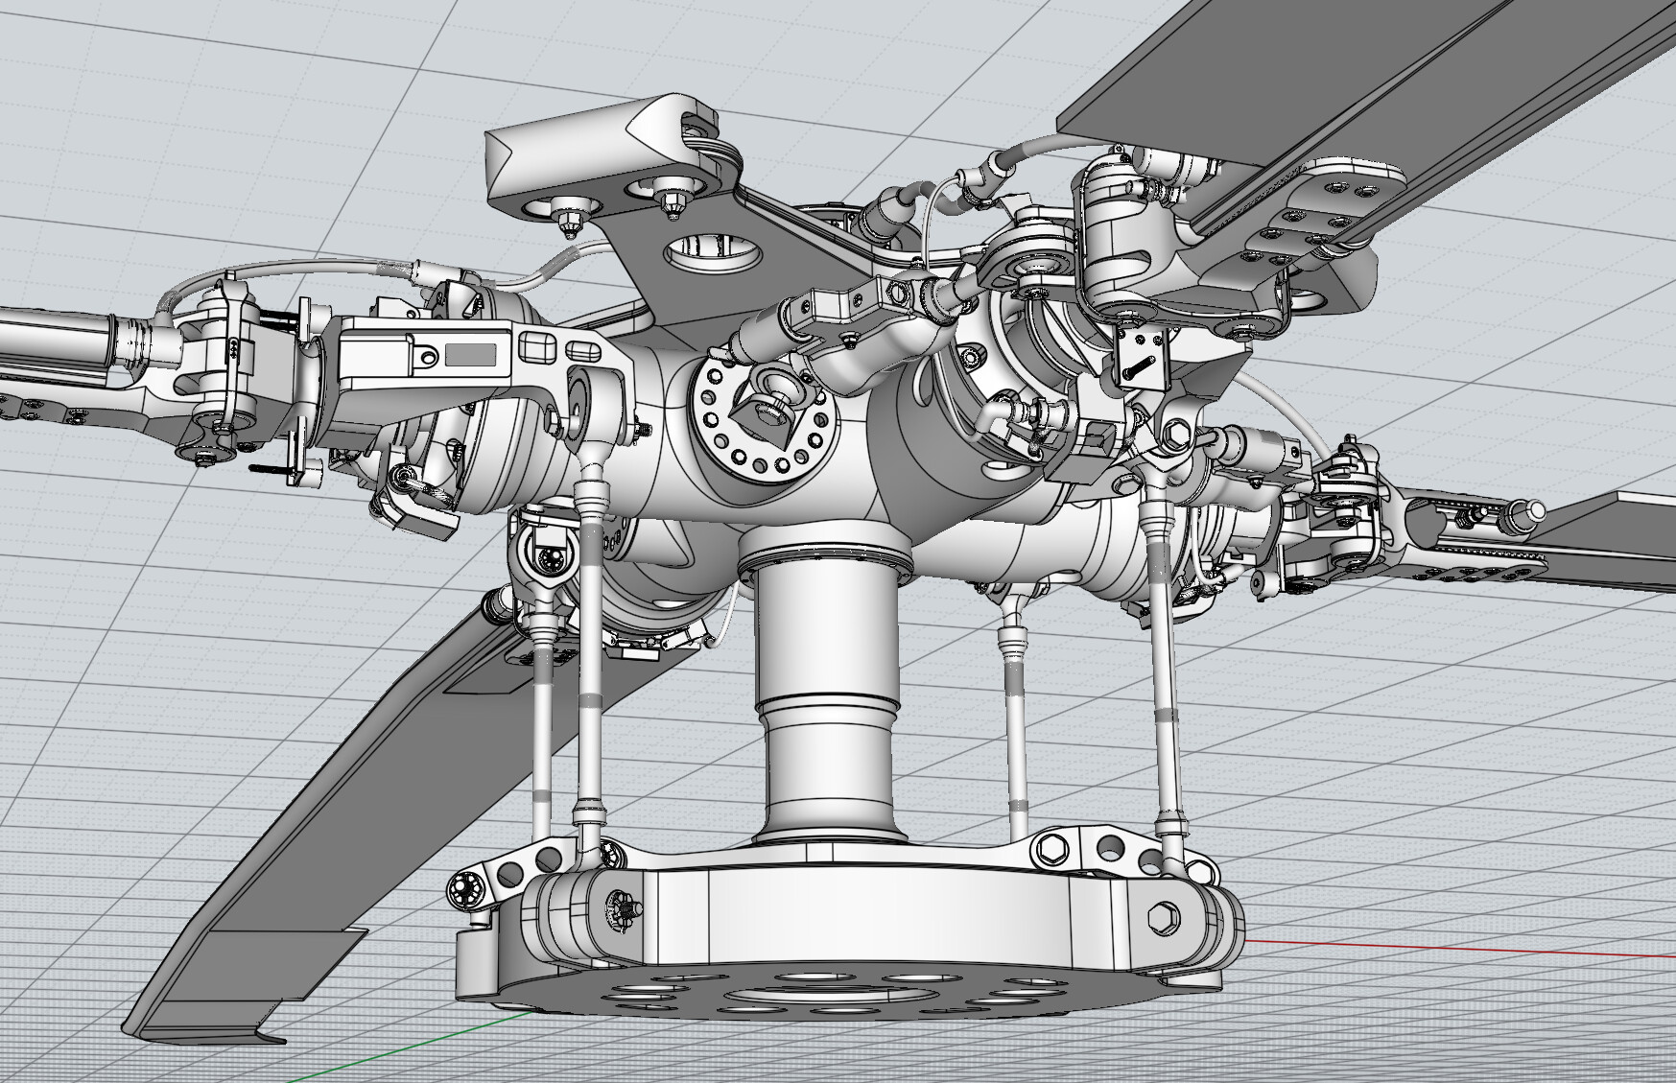Viewport: 1676px width, 1083px height.
Task: Select the hex bolt on swashplate right side
Action: [1163, 918]
